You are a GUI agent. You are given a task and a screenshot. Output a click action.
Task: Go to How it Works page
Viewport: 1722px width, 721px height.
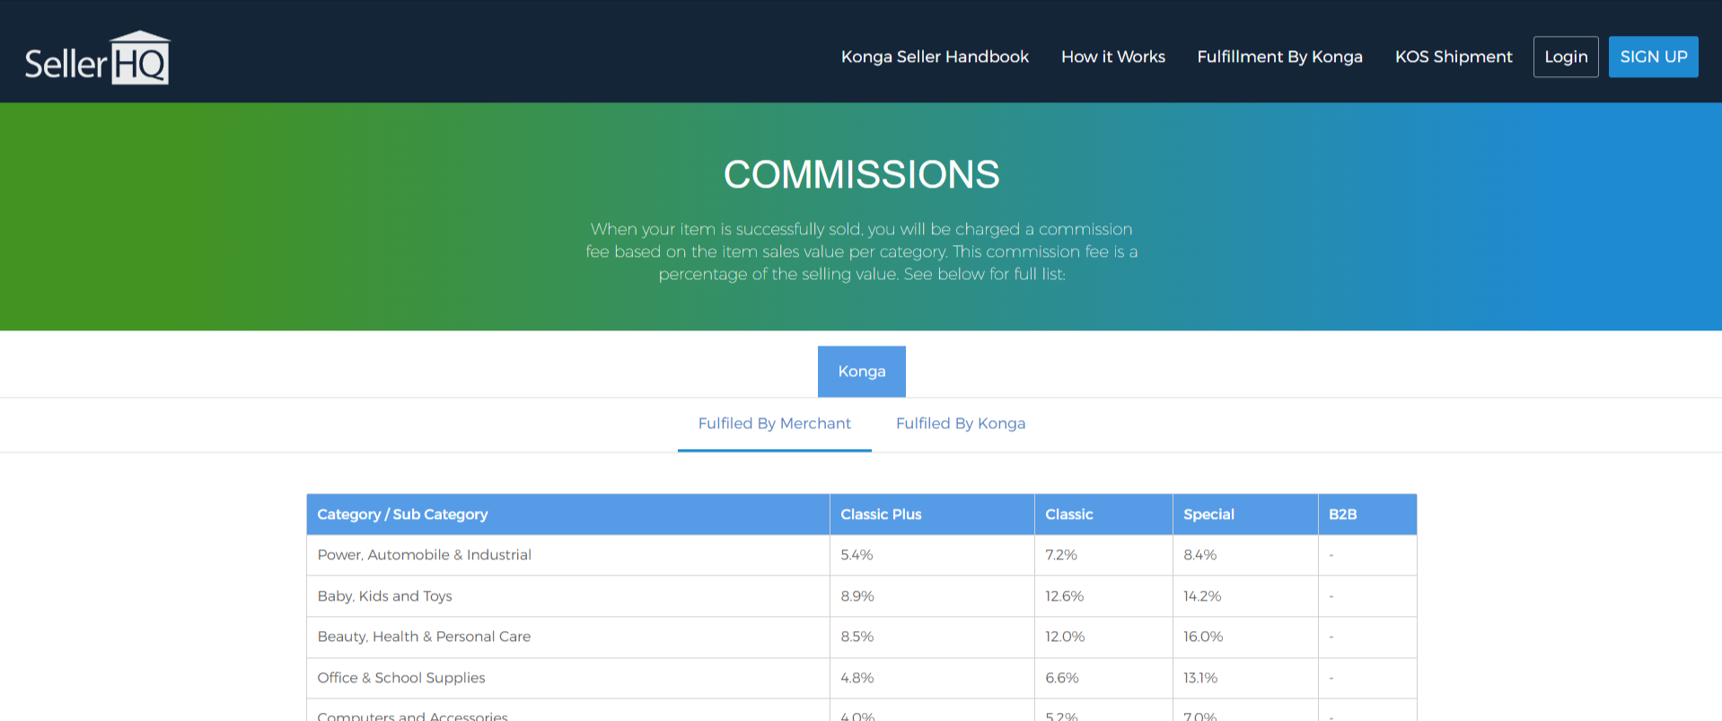coord(1112,57)
